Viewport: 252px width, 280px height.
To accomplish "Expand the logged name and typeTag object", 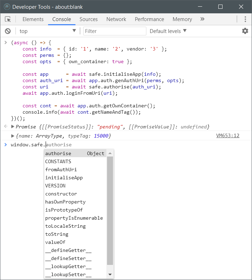I will pos(13,136).
